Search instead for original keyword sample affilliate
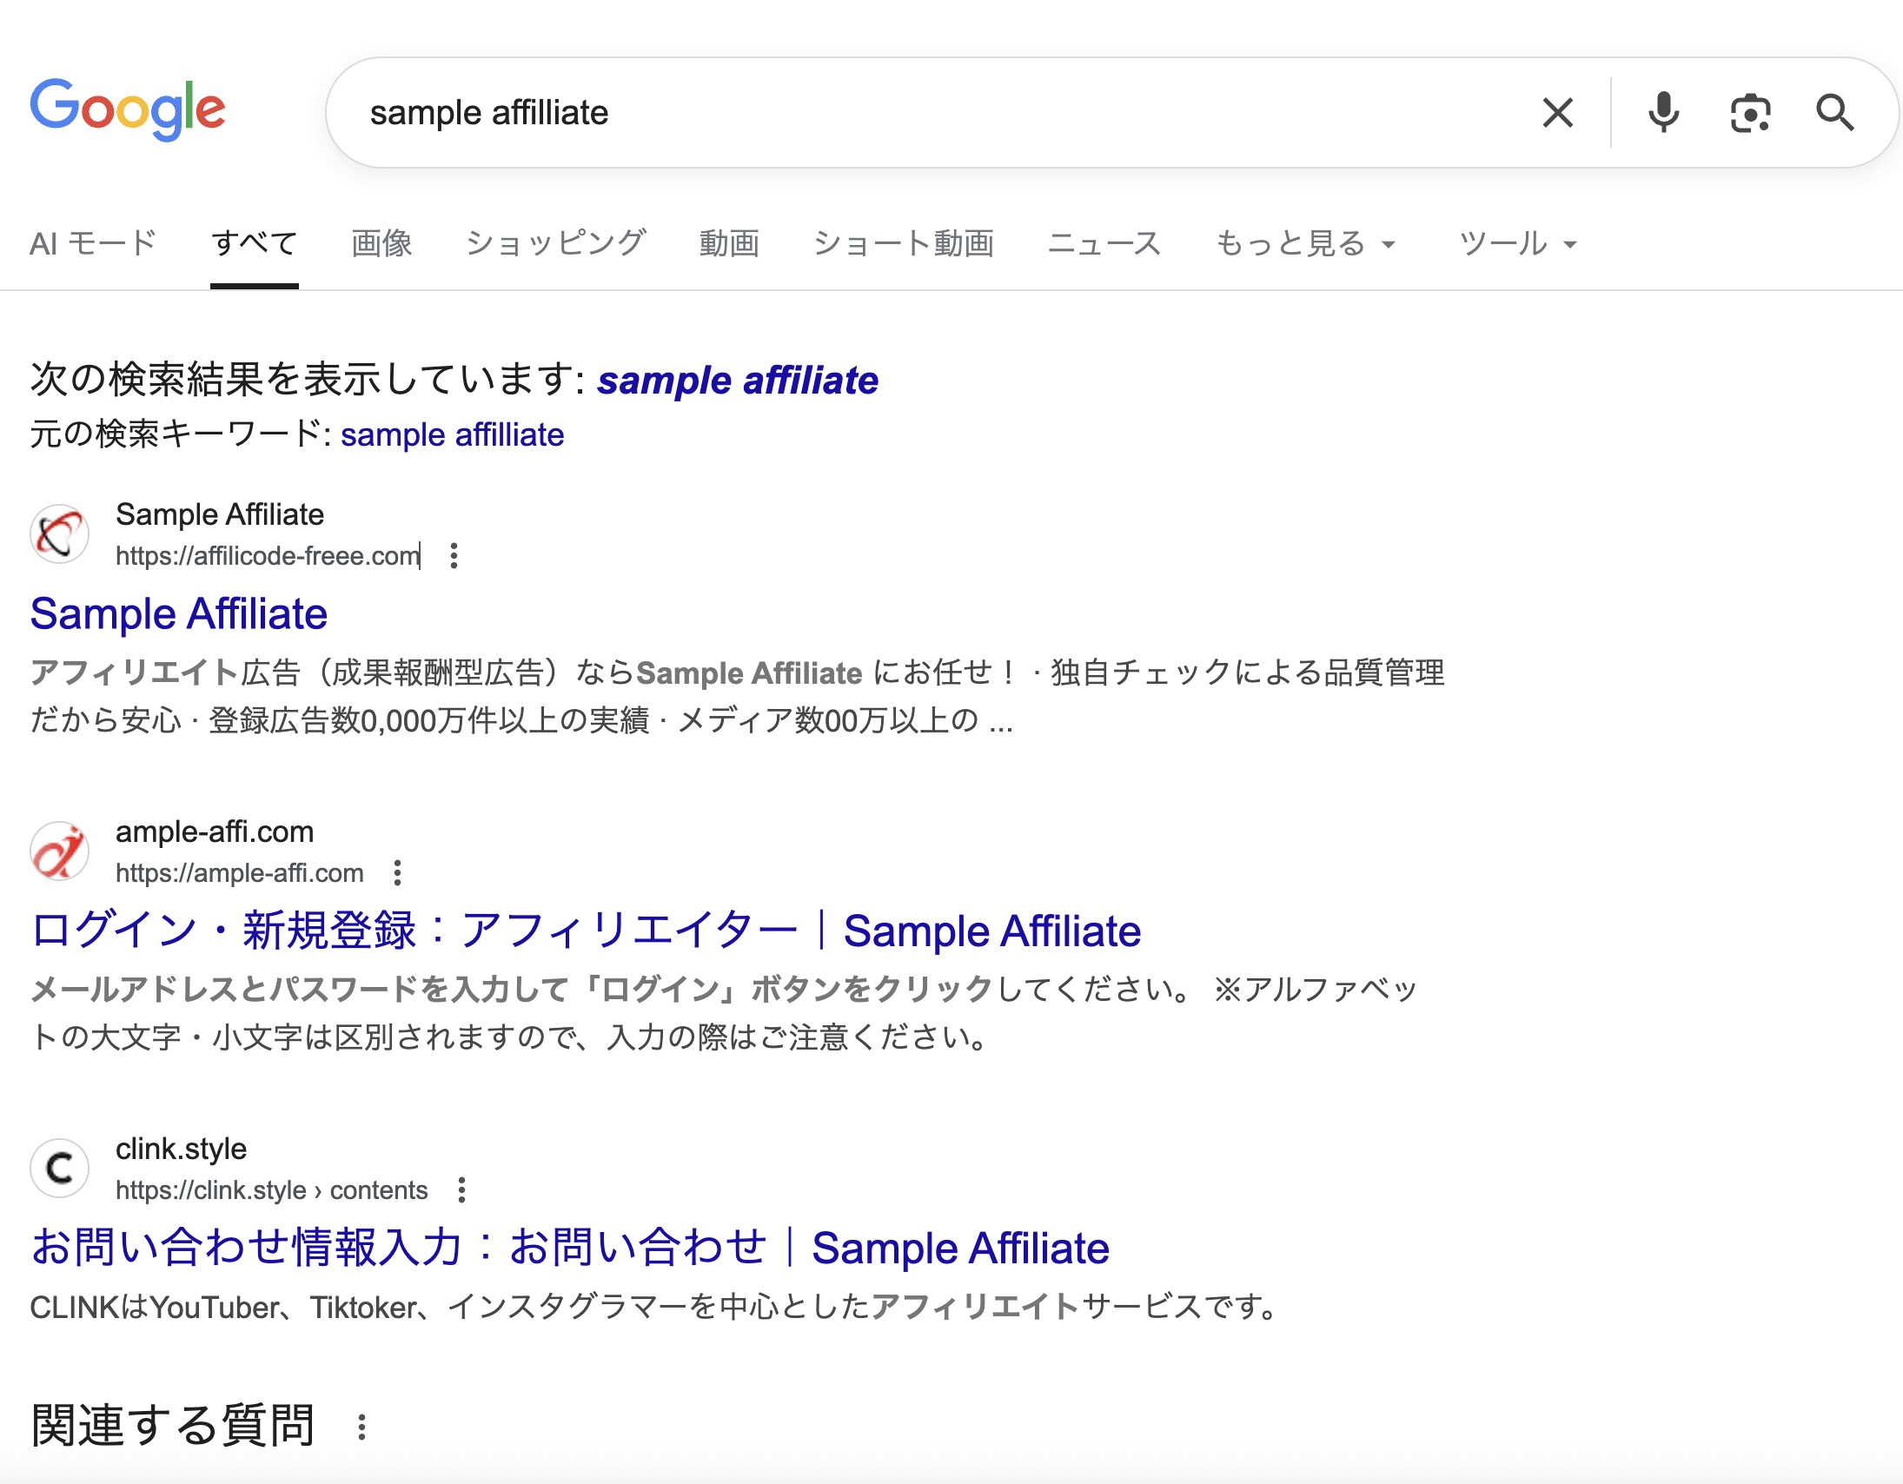The image size is (1903, 1484). click(x=451, y=434)
